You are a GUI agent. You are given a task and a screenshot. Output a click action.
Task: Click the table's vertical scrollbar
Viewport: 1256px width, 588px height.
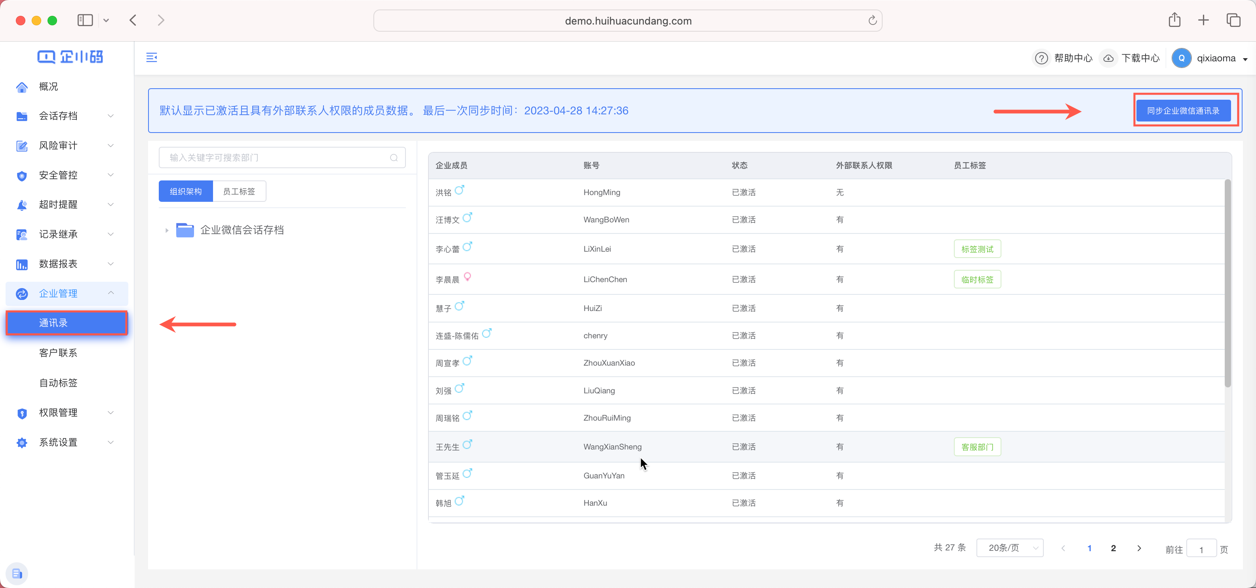click(x=1227, y=283)
